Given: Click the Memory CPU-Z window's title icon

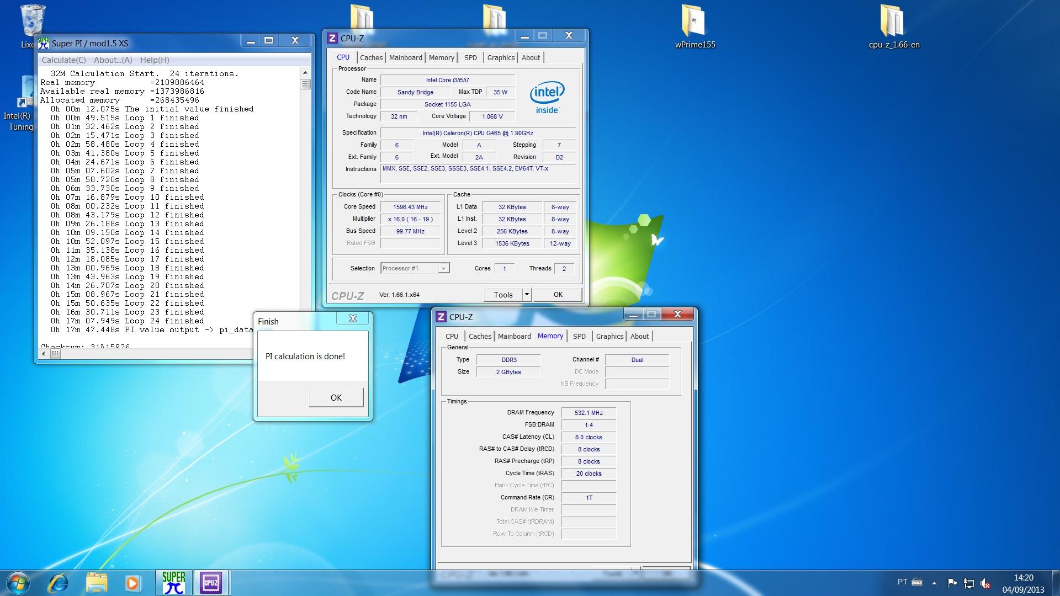Looking at the screenshot, I should click(441, 317).
